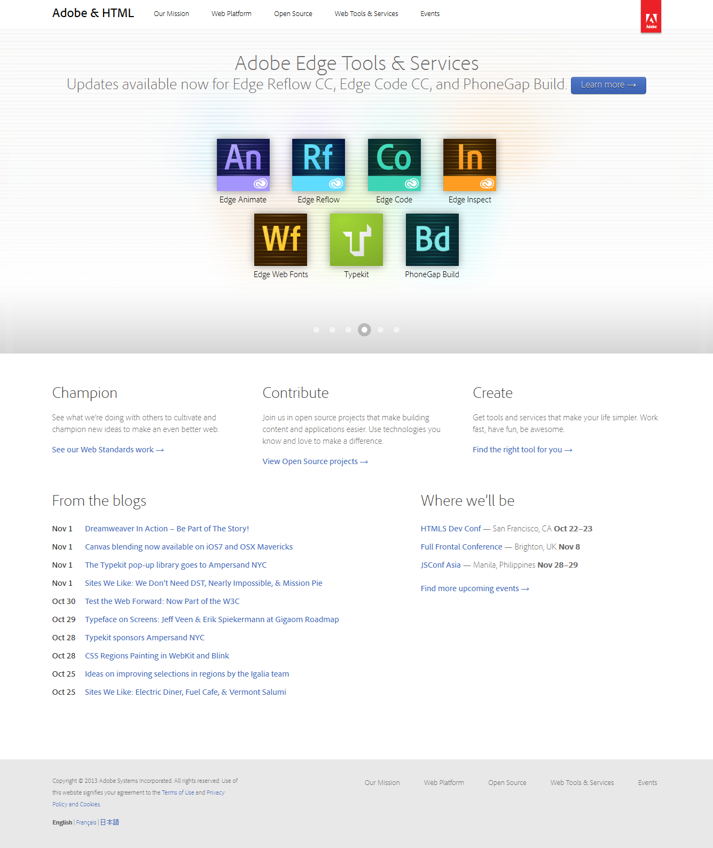
Task: Click footer Events link
Action: (647, 783)
